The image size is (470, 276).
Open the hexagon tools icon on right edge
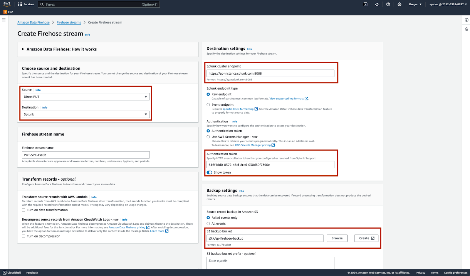[x=466, y=29]
